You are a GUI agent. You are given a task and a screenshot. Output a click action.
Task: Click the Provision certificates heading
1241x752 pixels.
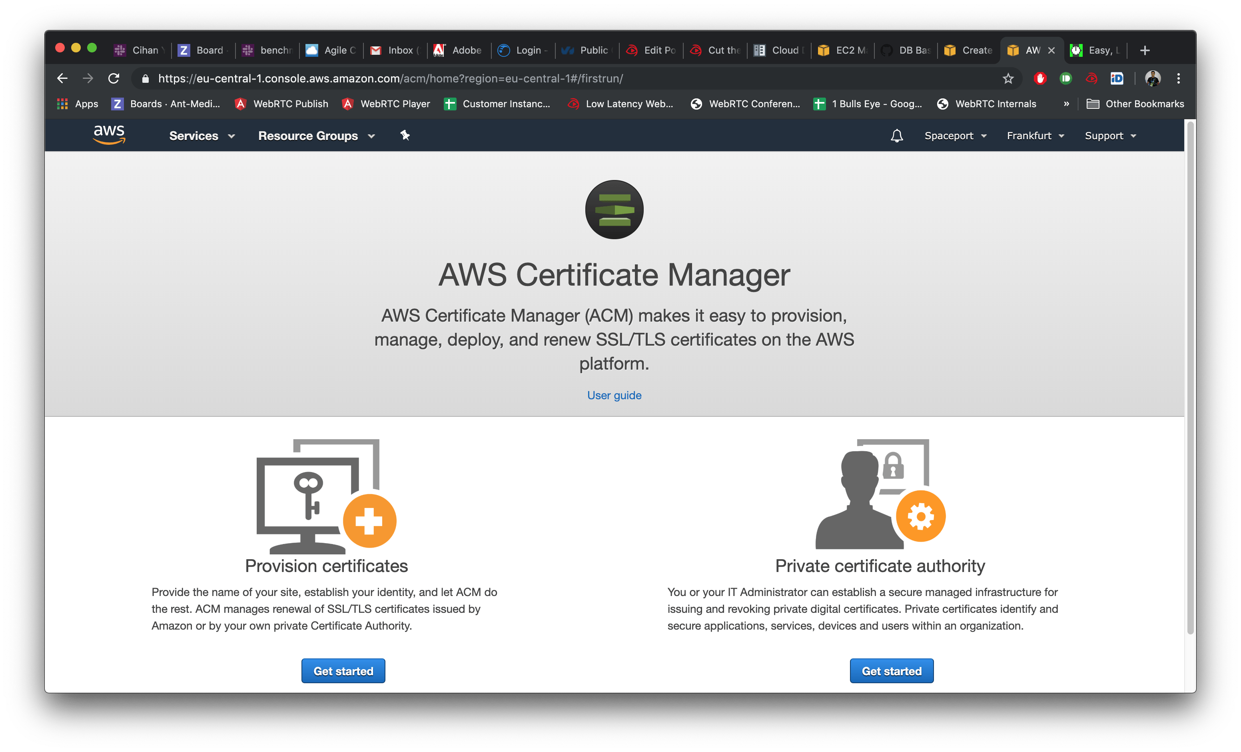(326, 566)
